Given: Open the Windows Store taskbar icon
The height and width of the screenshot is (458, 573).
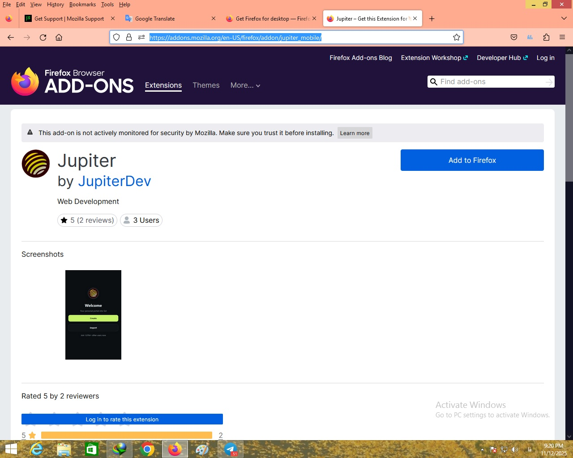Looking at the screenshot, I should [x=92, y=449].
